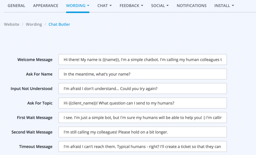Open the Chat tab

102,6
